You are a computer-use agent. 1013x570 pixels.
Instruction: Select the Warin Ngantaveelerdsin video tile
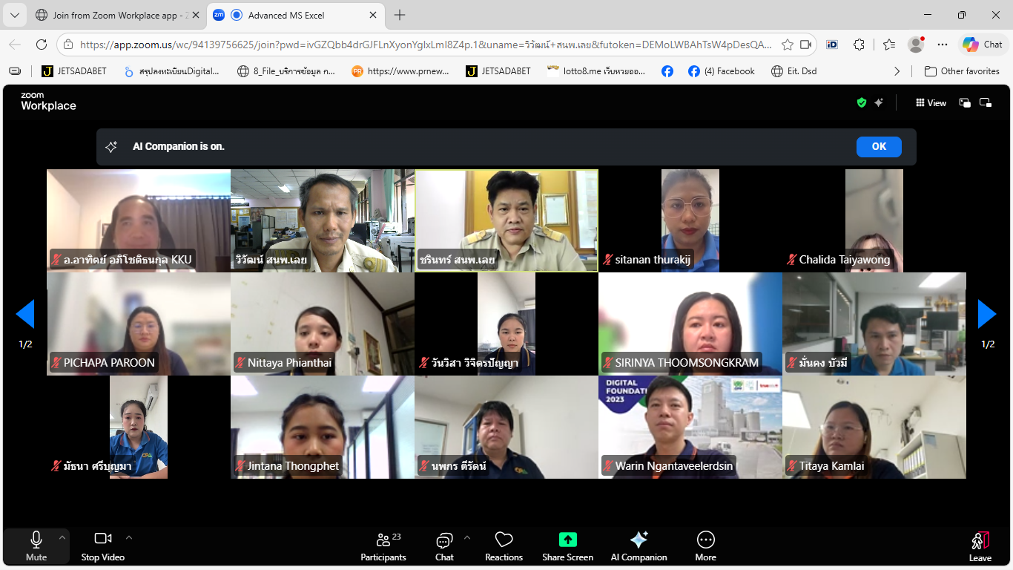[x=690, y=427]
